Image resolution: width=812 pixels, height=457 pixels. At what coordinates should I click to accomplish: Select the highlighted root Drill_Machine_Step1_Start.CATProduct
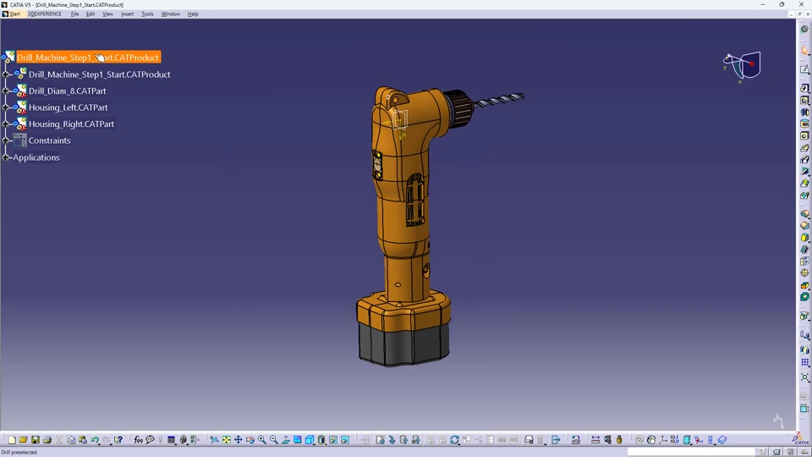click(x=88, y=58)
